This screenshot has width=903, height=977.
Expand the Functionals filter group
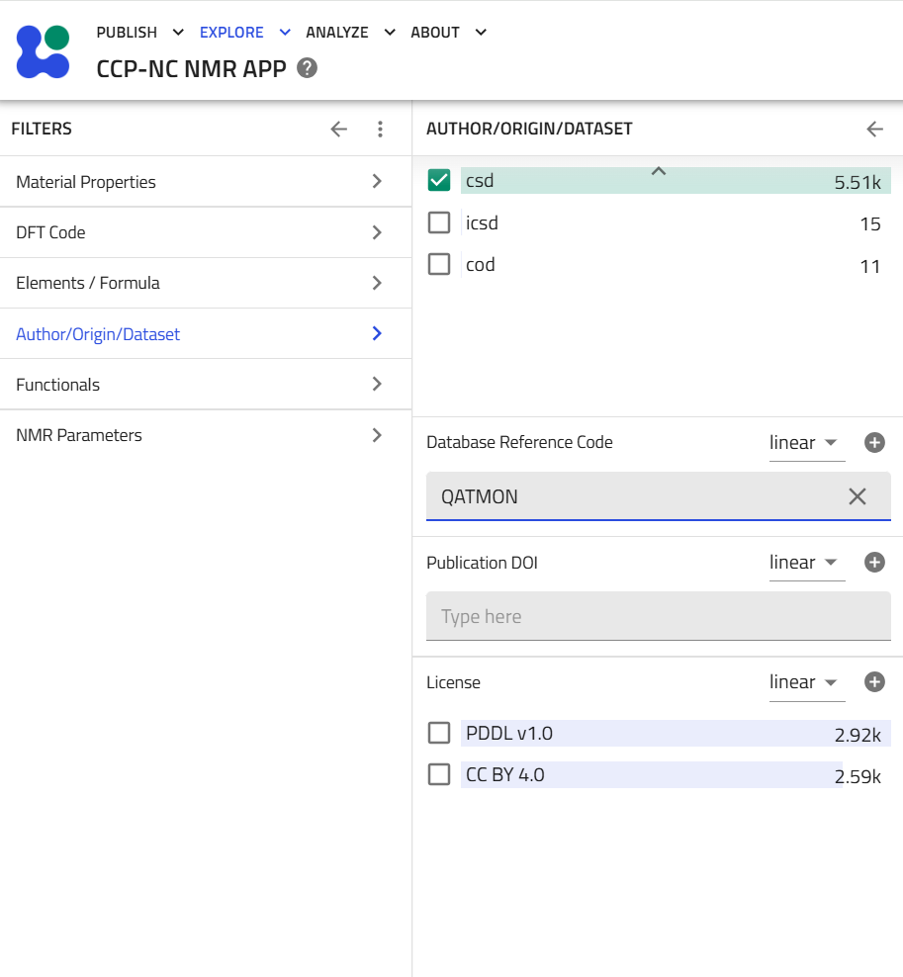206,385
